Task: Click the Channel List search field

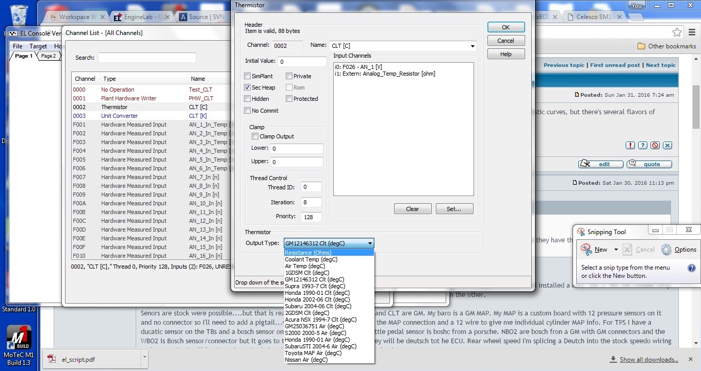Action: tap(147, 58)
